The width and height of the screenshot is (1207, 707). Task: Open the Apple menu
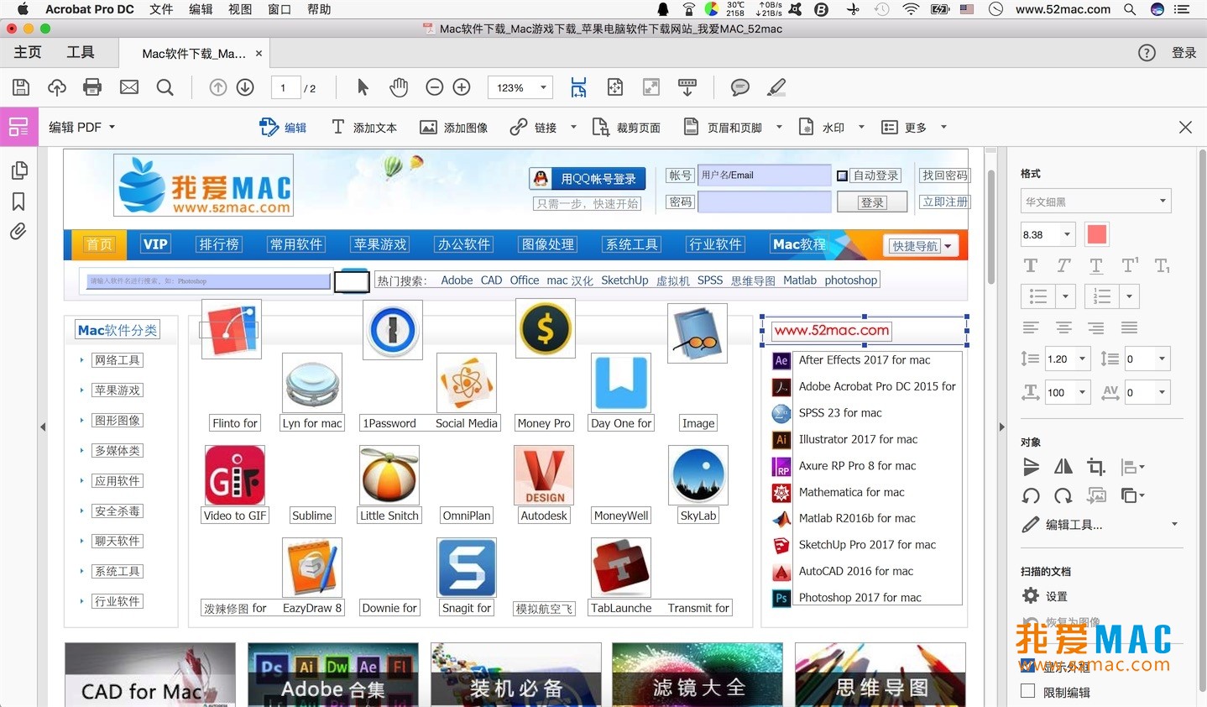[24, 9]
